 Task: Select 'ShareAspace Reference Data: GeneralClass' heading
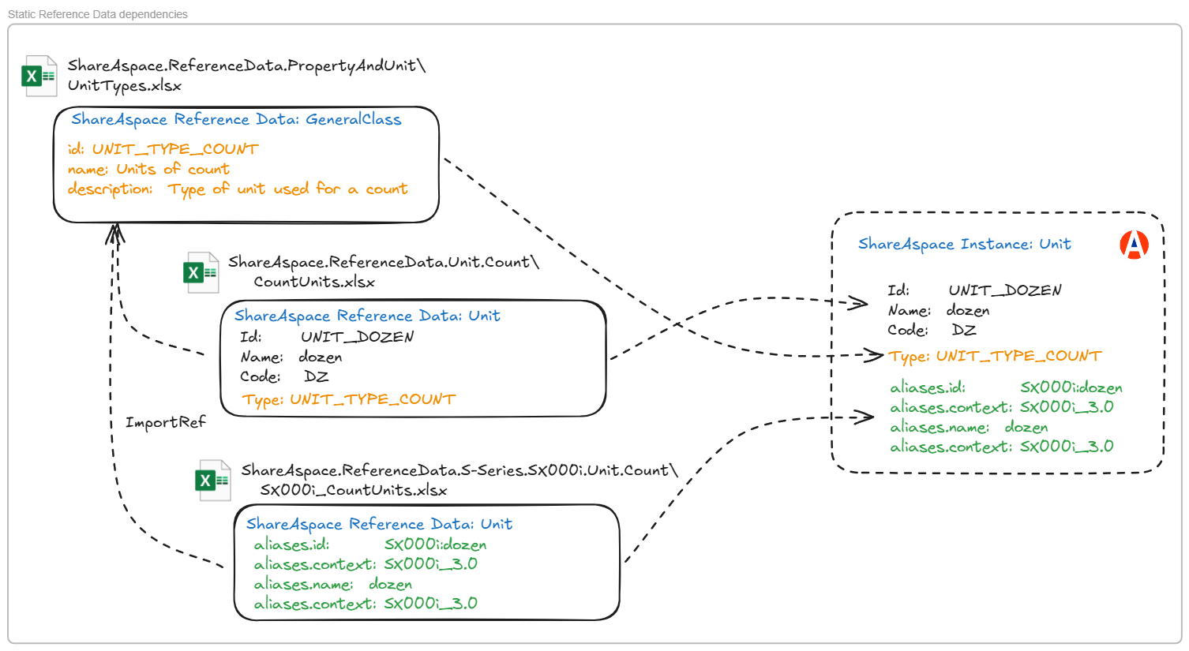236,119
